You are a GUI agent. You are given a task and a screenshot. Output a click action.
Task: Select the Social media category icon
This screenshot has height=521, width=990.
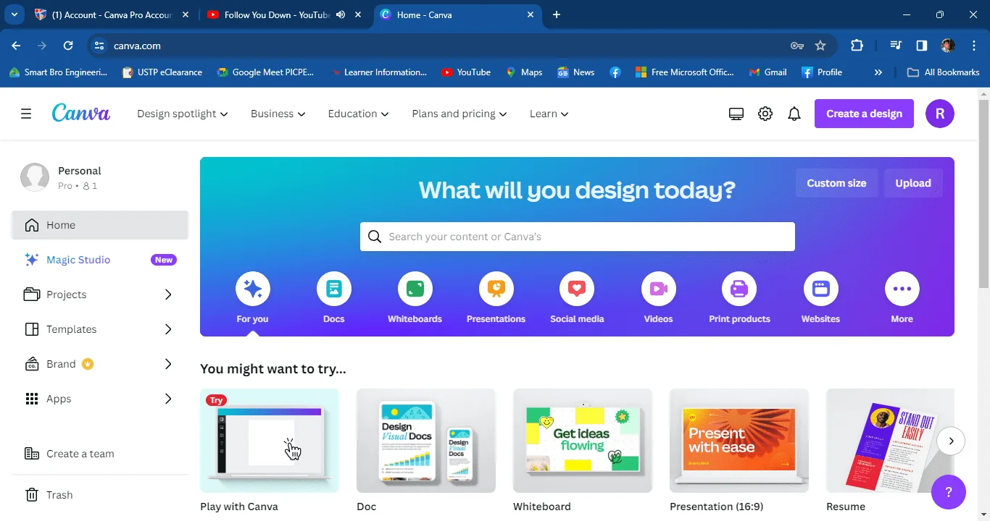pyautogui.click(x=577, y=289)
